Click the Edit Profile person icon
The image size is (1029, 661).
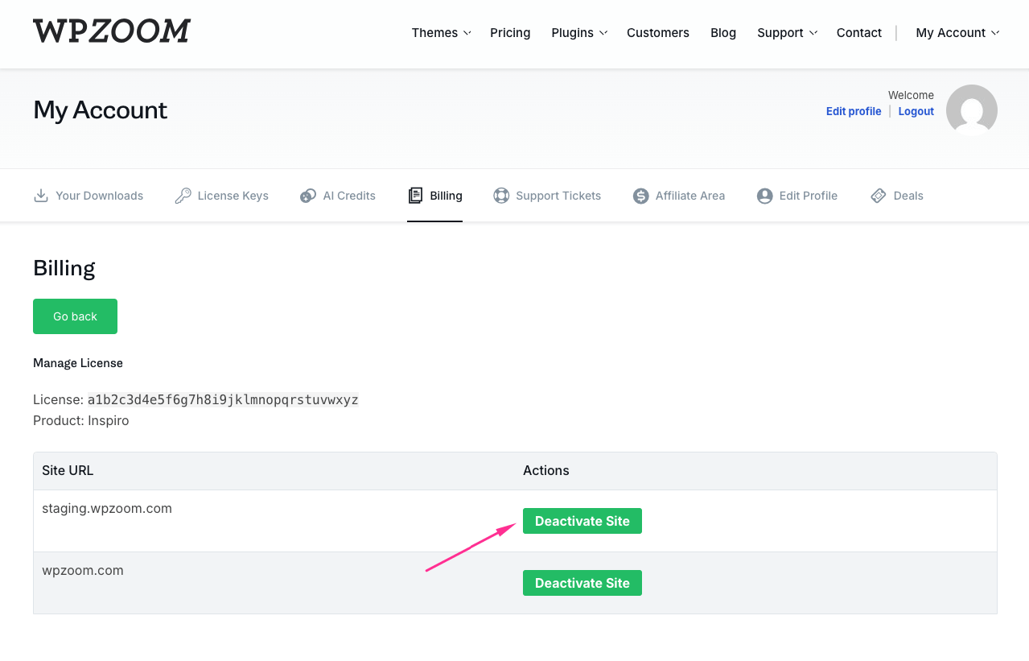tap(764, 196)
